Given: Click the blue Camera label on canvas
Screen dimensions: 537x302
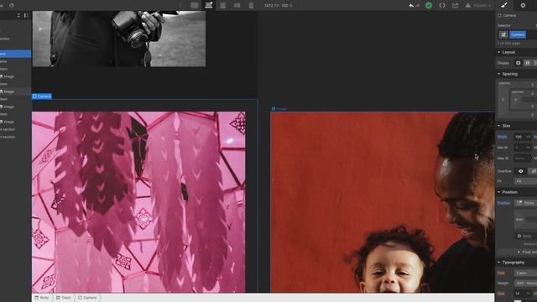Looking at the screenshot, I should point(42,96).
